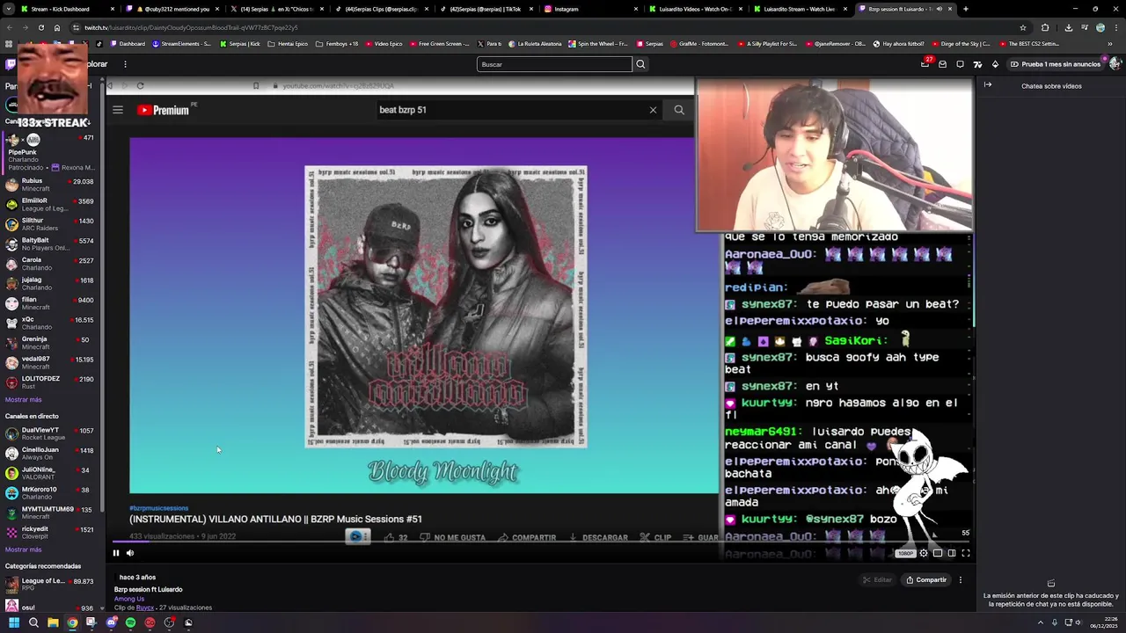Open clipper Ruycx's profile link

click(145, 608)
